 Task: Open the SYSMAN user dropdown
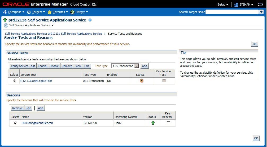click(246, 5)
